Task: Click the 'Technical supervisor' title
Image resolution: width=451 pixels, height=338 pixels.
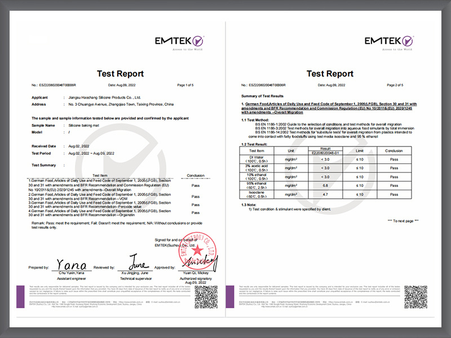Action: pyautogui.click(x=136, y=278)
